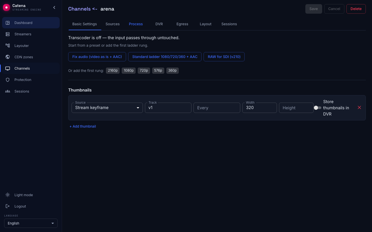Add the 1080p rung
372x232 pixels.
point(129,71)
